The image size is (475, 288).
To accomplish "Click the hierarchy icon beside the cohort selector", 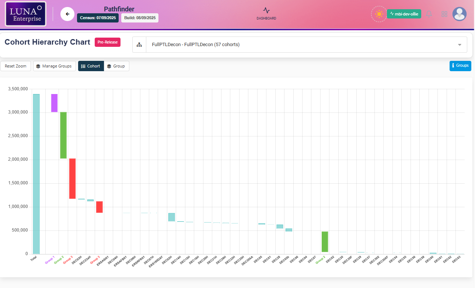I will click(139, 45).
